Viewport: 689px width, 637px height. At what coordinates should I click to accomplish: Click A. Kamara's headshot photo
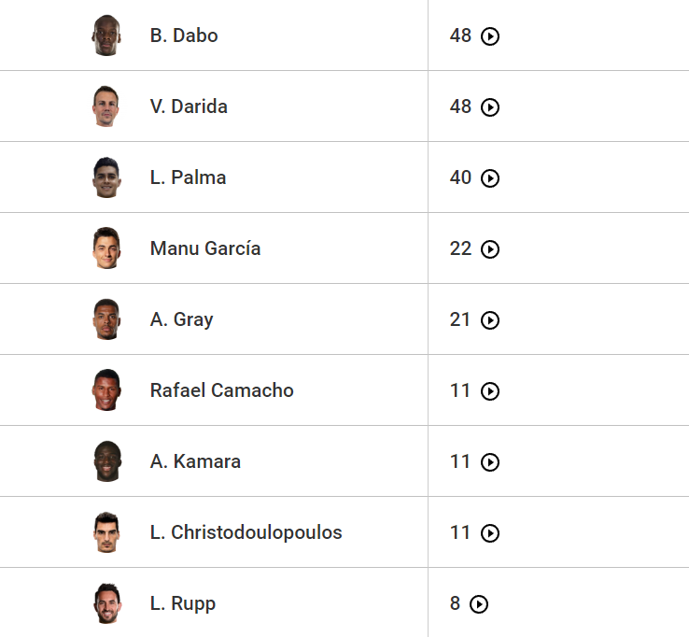[107, 461]
